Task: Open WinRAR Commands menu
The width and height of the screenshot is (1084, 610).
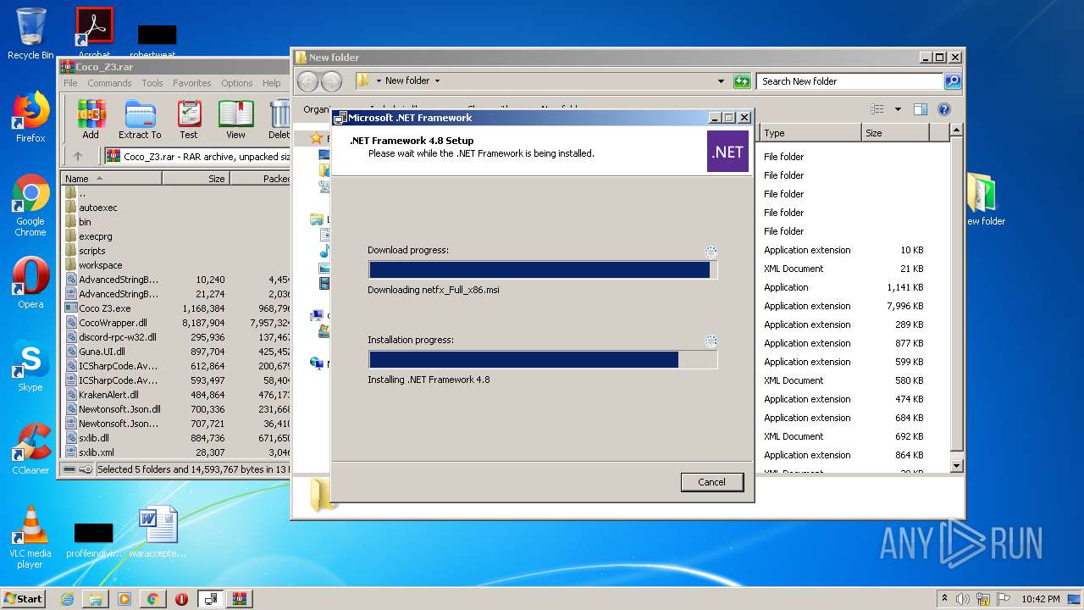Action: (109, 83)
